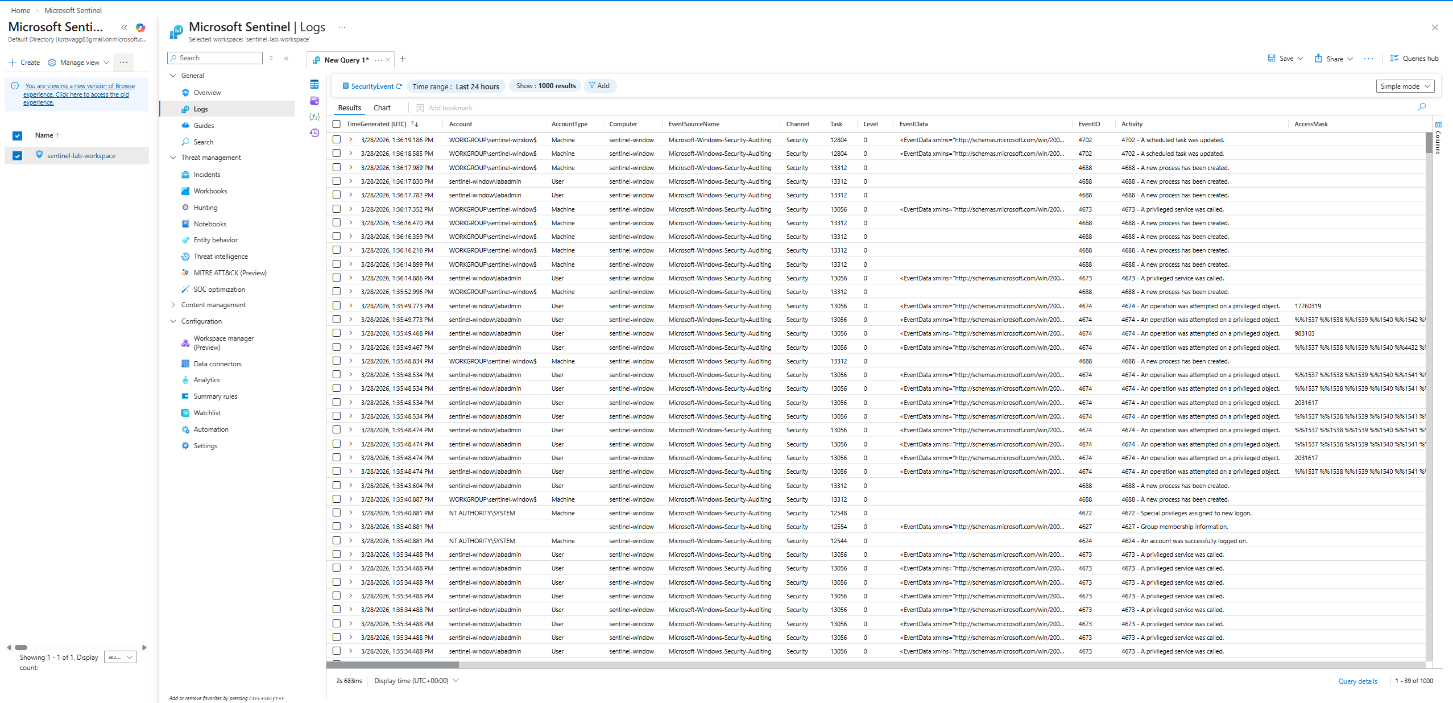Click the Query details link
The height and width of the screenshot is (703, 1453).
tap(1357, 681)
